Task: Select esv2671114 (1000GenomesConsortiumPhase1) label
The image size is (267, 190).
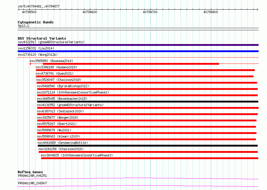Action: pyautogui.click(x=73, y=92)
